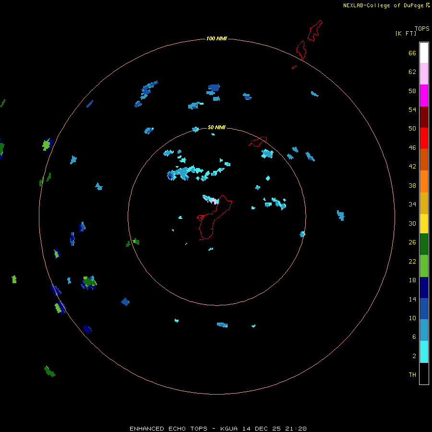Click the 14 legend value
This screenshot has width=432, height=432.
coord(412,299)
